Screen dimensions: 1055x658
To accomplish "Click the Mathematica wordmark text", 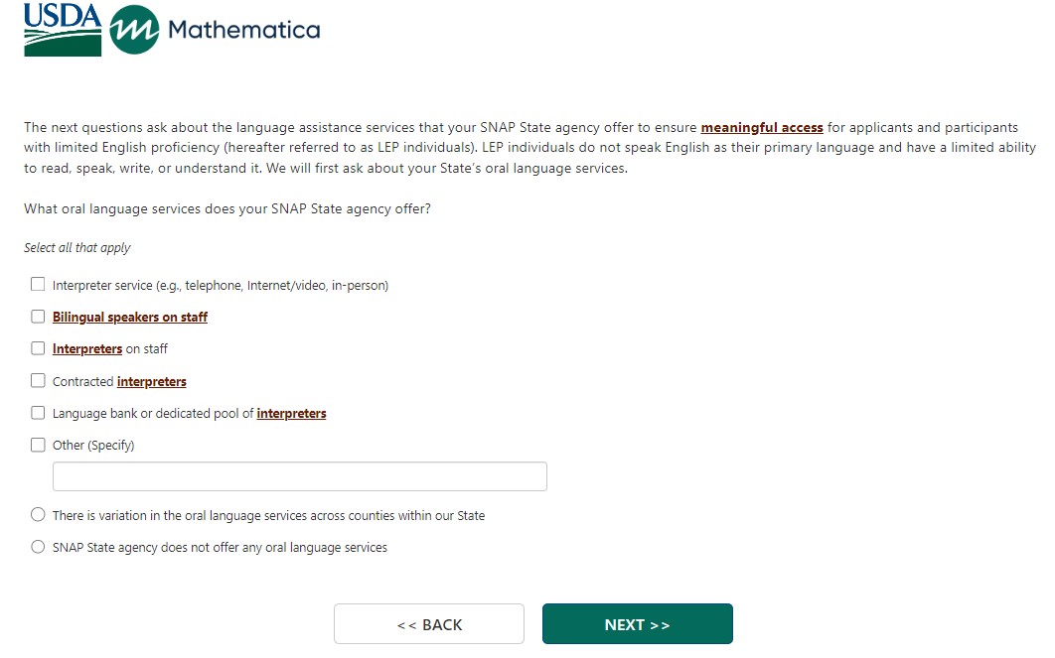I will [243, 30].
